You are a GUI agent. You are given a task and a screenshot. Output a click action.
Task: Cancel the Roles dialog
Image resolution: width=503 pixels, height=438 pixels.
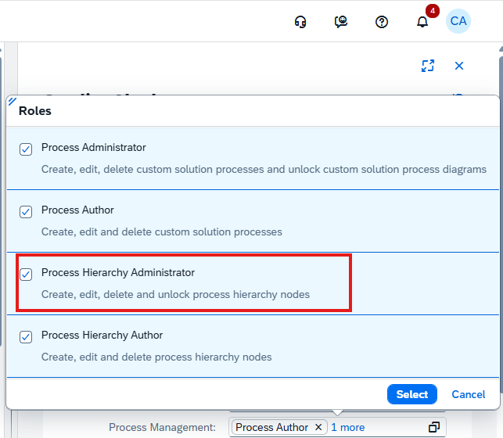(x=469, y=394)
